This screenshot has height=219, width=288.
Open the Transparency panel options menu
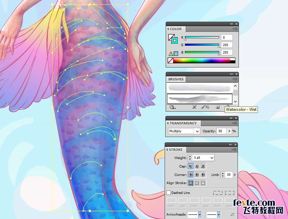[x=234, y=123]
